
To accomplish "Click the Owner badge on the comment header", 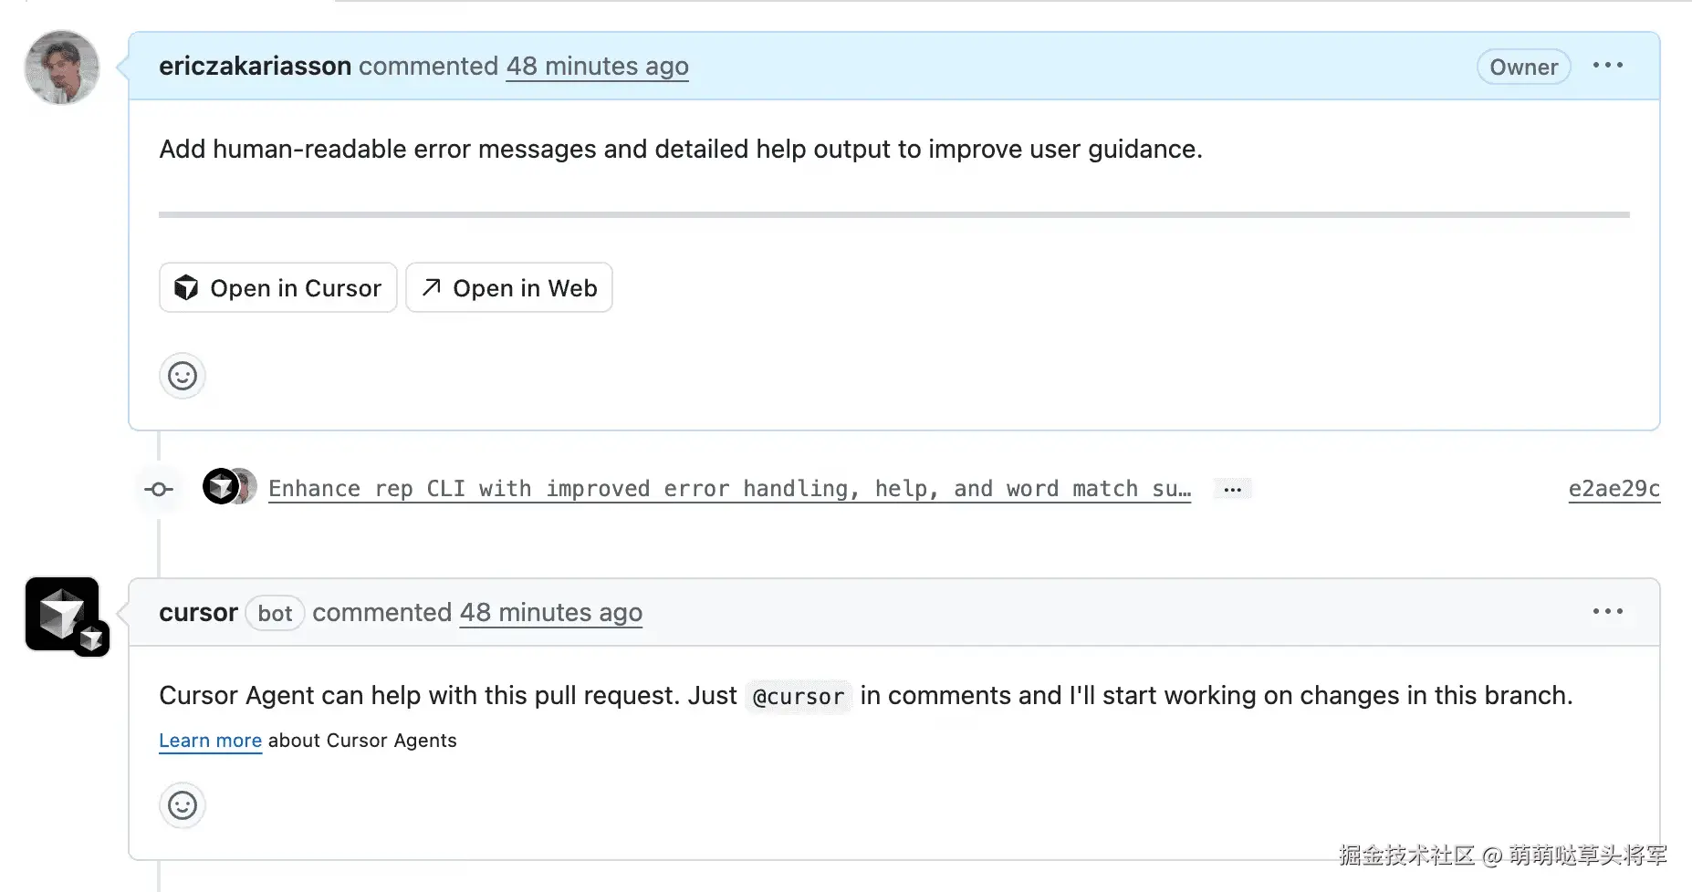I will pyautogui.click(x=1523, y=66).
